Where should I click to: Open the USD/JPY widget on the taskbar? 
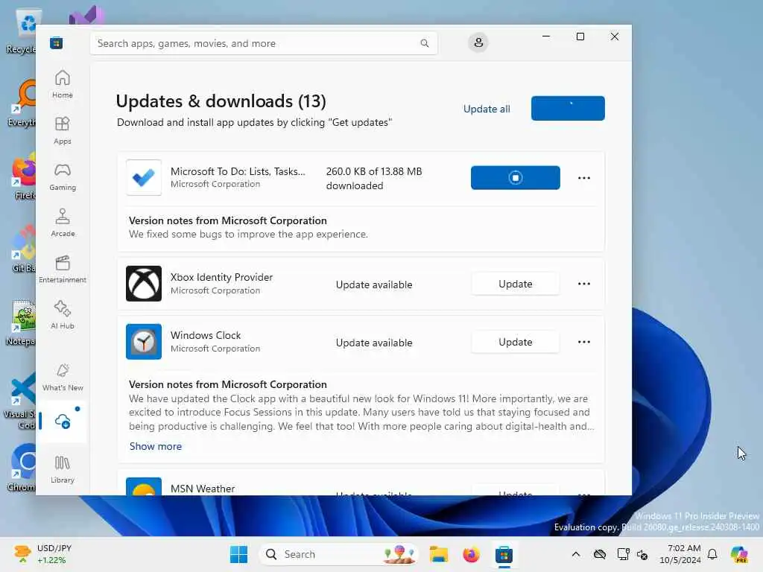[42, 554]
